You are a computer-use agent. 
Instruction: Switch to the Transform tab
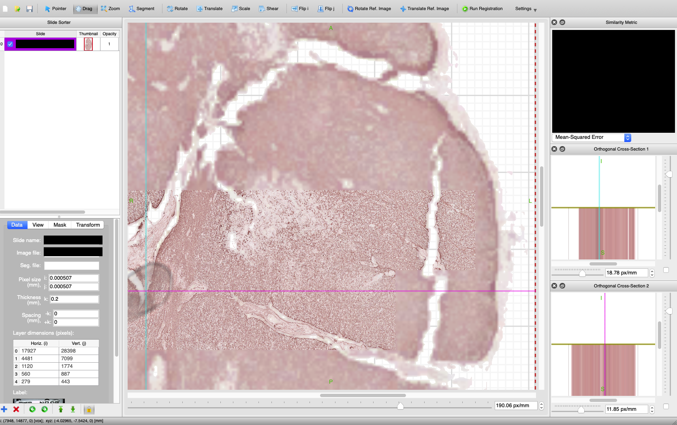tap(88, 225)
